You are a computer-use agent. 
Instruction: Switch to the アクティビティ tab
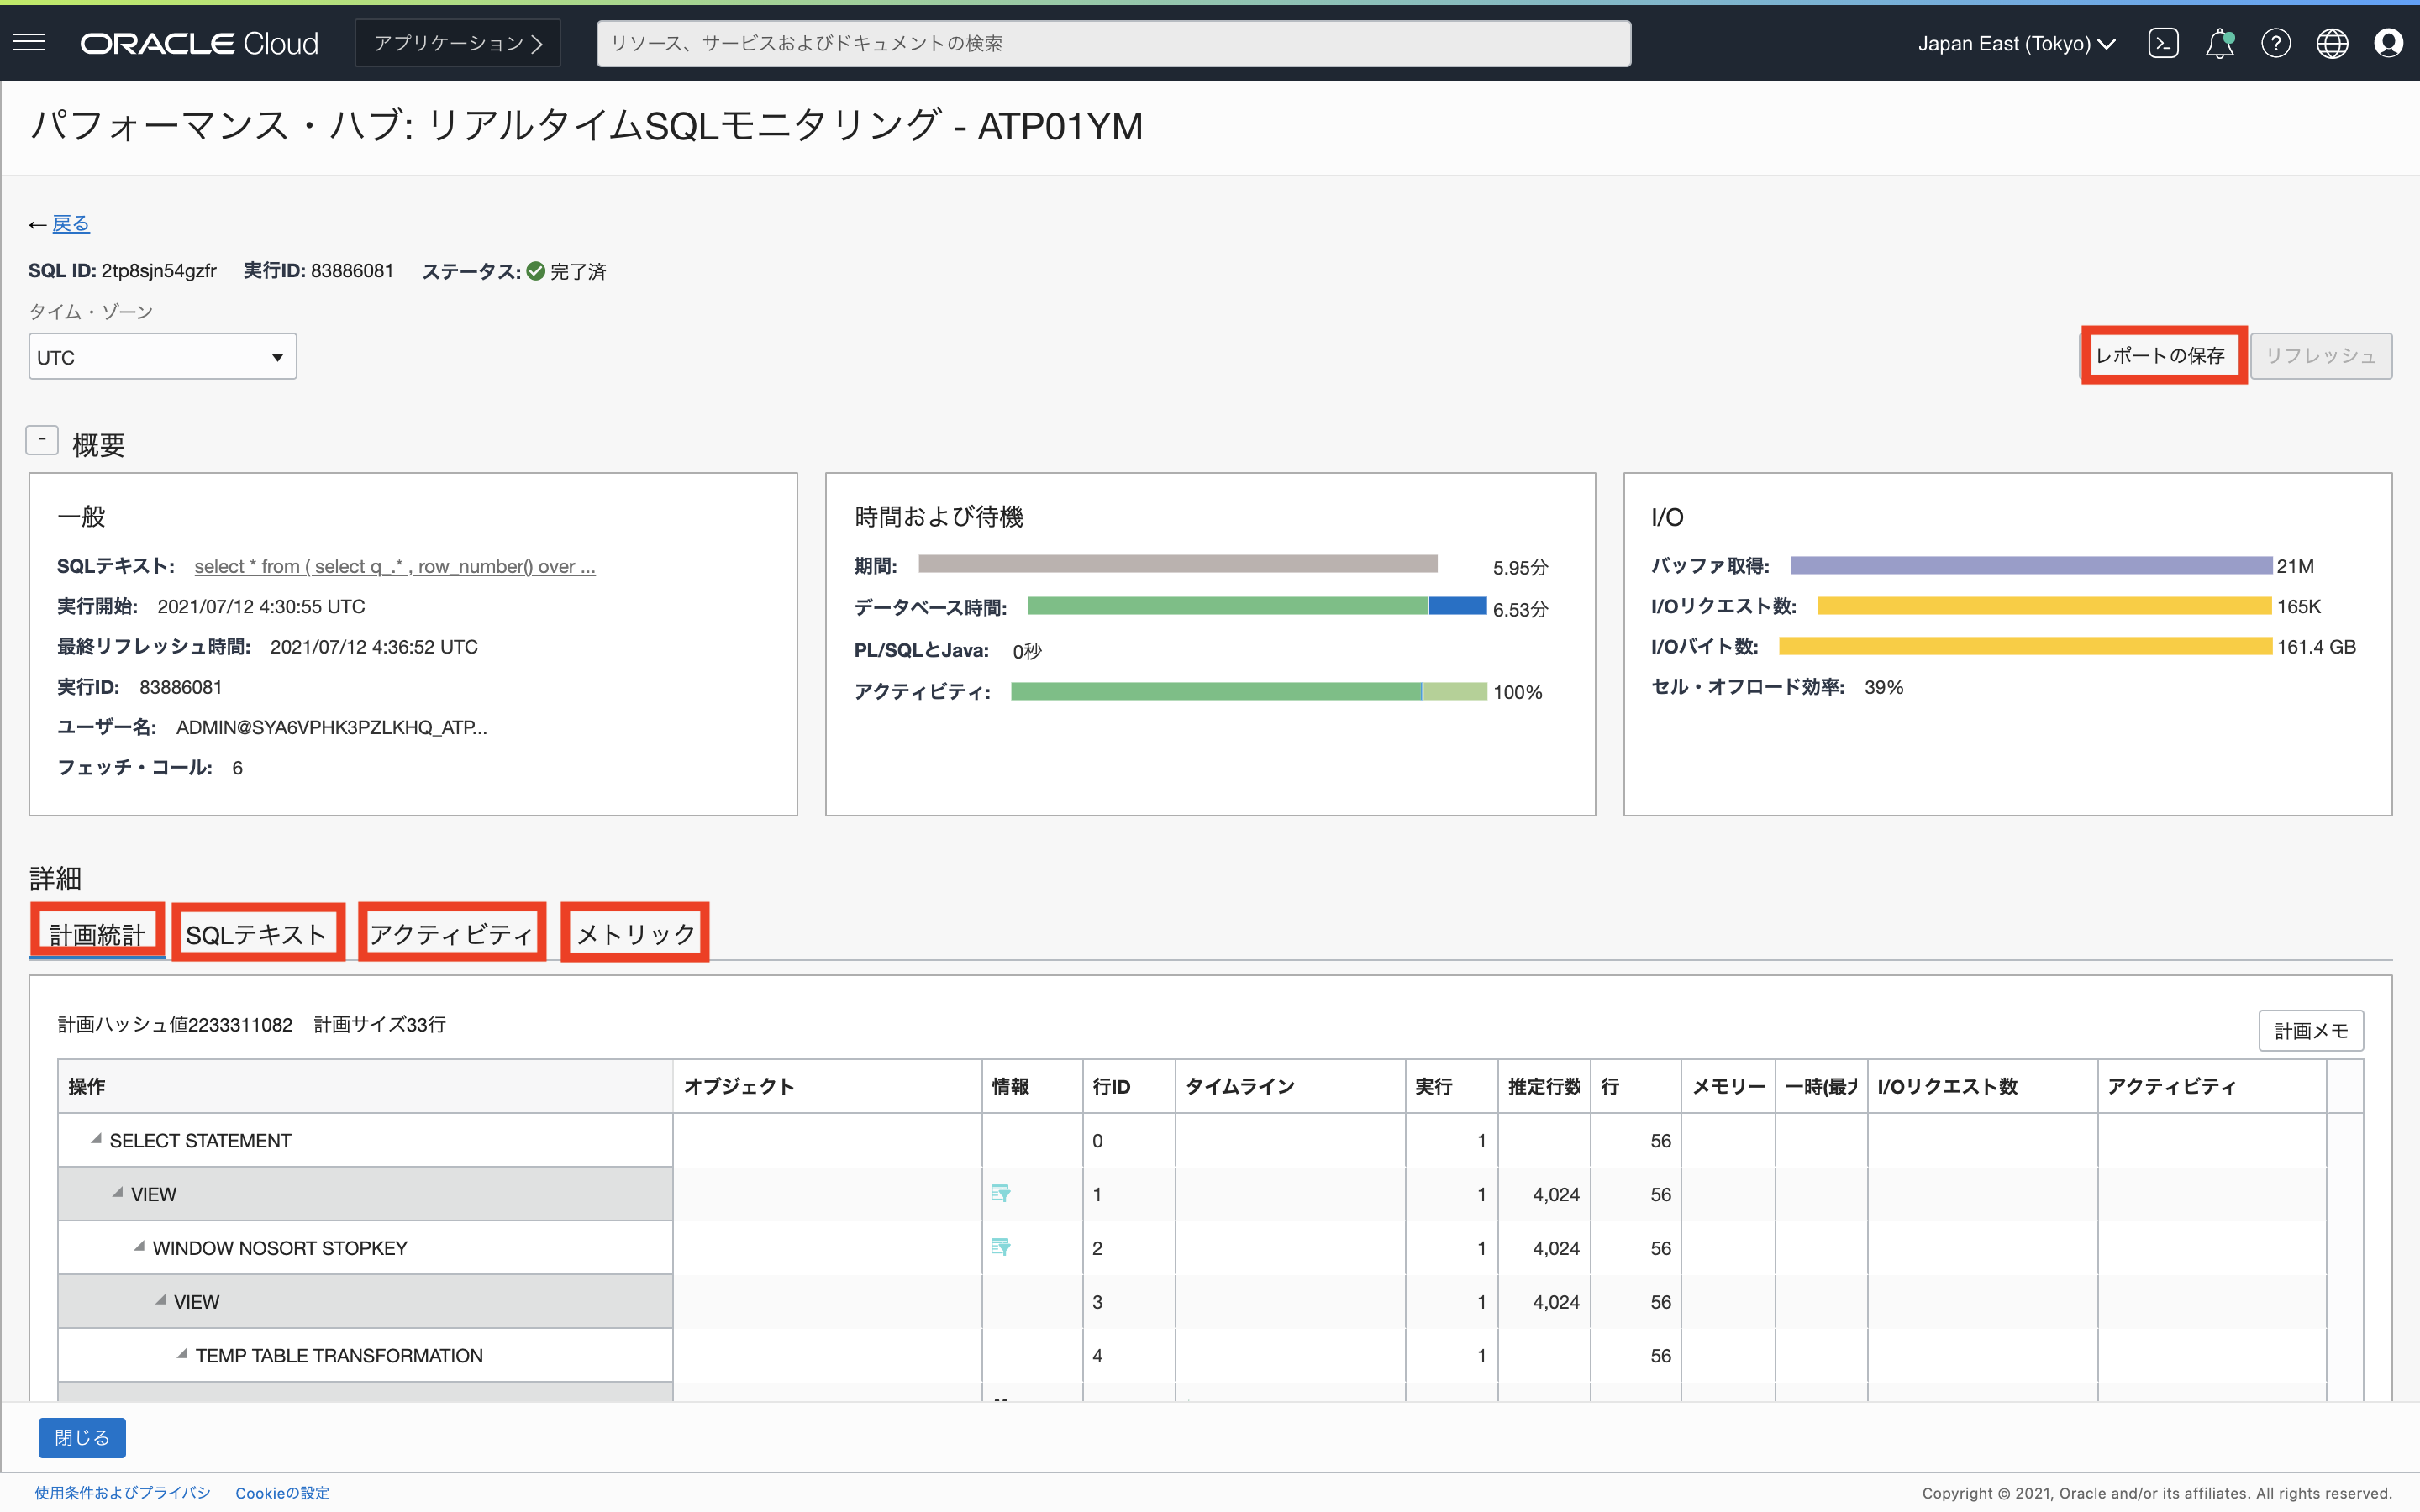(x=451, y=934)
